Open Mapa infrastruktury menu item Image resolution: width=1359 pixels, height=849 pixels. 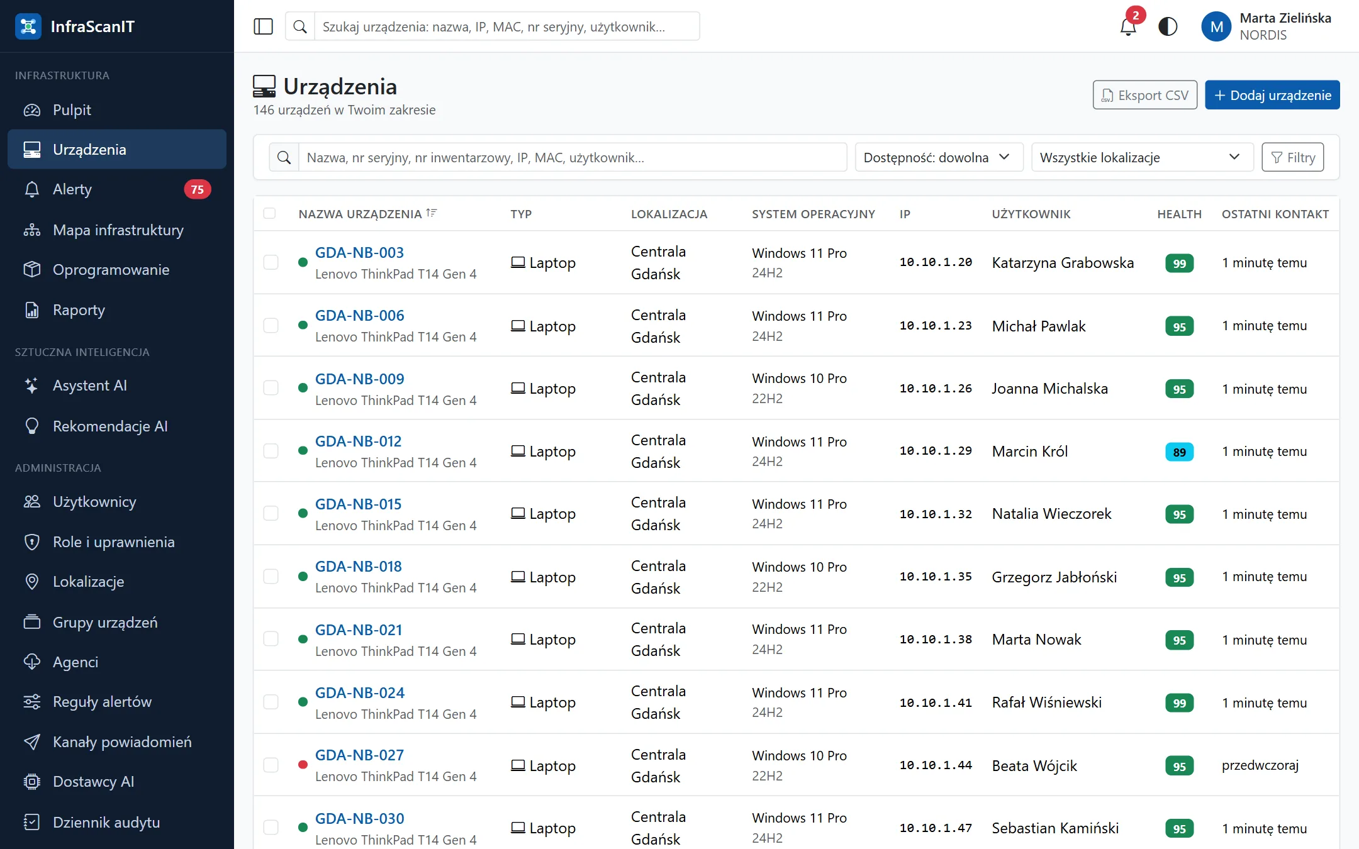pos(117,230)
